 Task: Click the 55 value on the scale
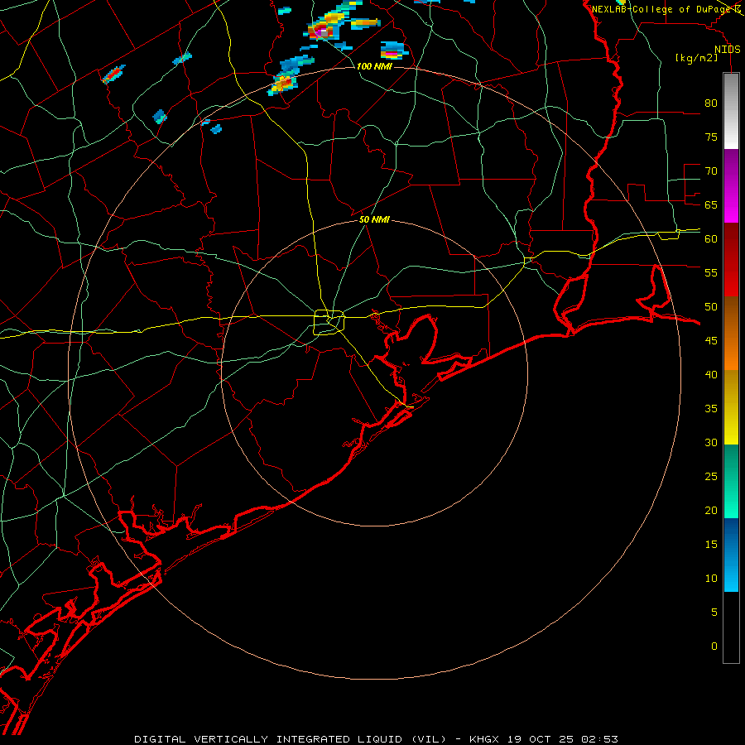711,272
